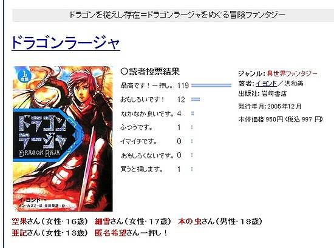
Task: Click the author link イ ヨンド
Action: 266,84
